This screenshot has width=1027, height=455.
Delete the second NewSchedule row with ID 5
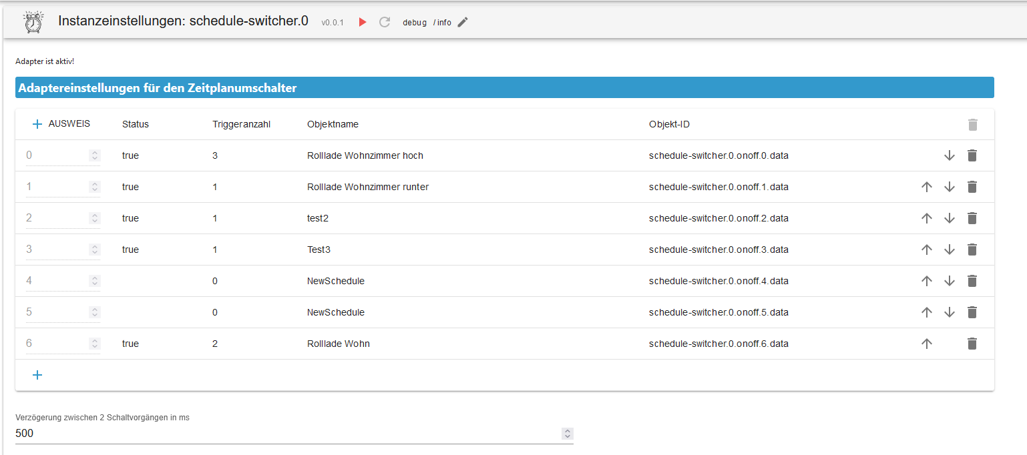pos(972,312)
